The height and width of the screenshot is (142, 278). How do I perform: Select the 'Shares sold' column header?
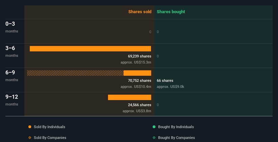(x=140, y=12)
